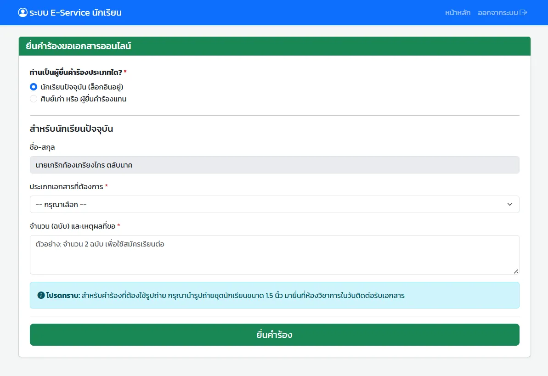Click the resize handle of the reason textarea

point(516,271)
